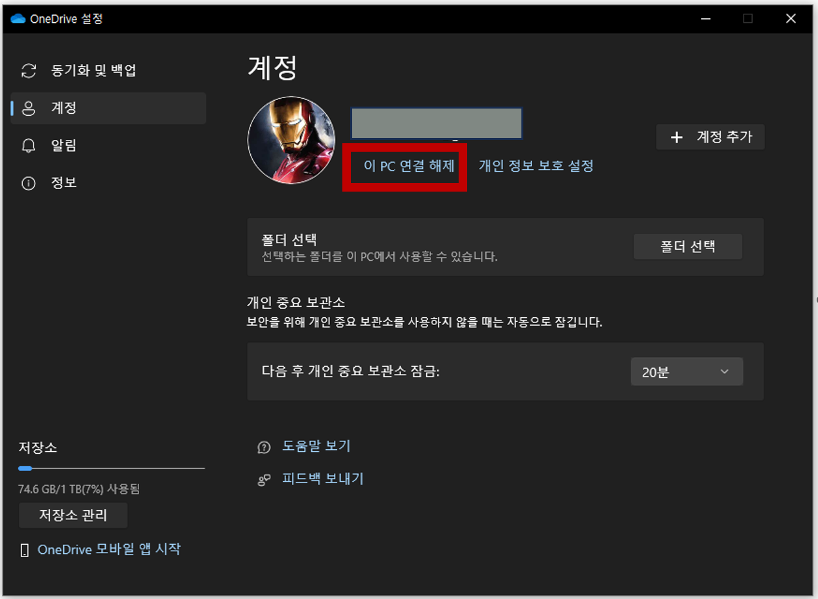Click the storage usage progress bar
818x599 pixels.
click(112, 468)
